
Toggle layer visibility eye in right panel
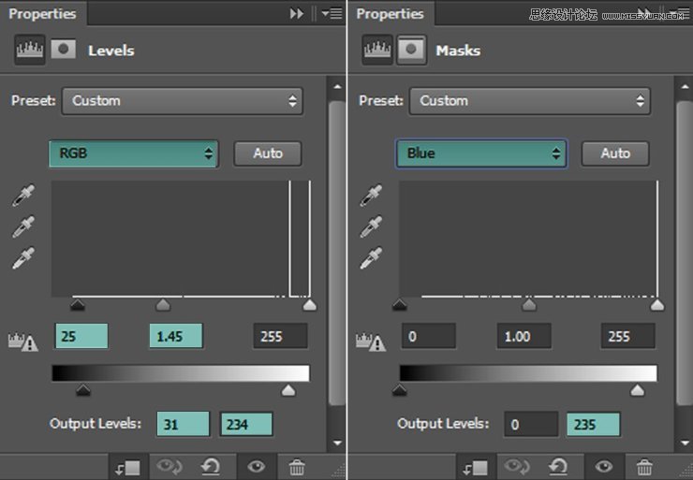[x=604, y=466]
